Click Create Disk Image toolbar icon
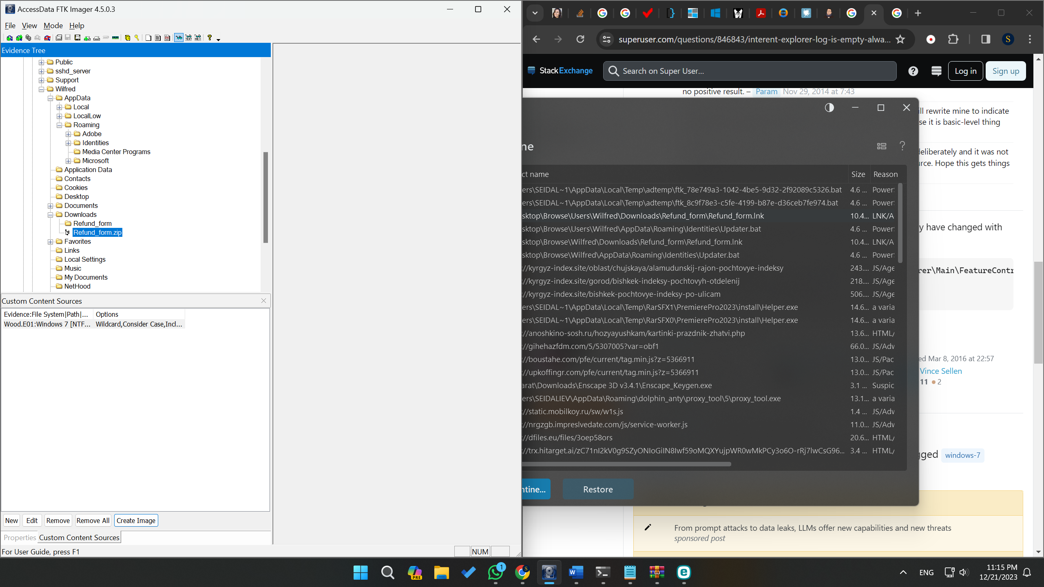Screen dimensions: 1044x587 coord(59,38)
